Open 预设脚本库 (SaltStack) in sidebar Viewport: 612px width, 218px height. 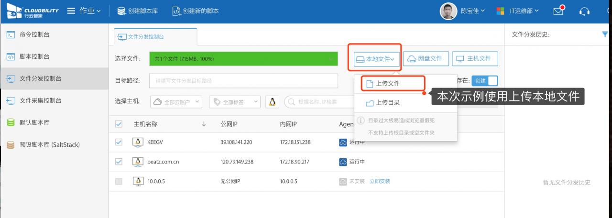tap(54, 144)
